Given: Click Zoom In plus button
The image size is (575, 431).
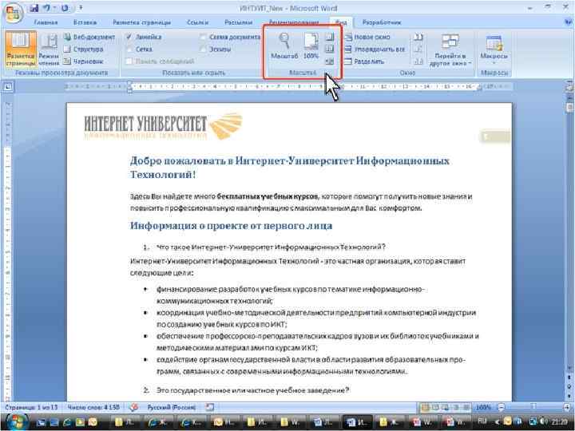Looking at the screenshot, I should point(567,407).
